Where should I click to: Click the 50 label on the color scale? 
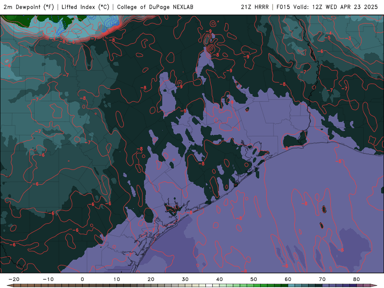pos(254,279)
